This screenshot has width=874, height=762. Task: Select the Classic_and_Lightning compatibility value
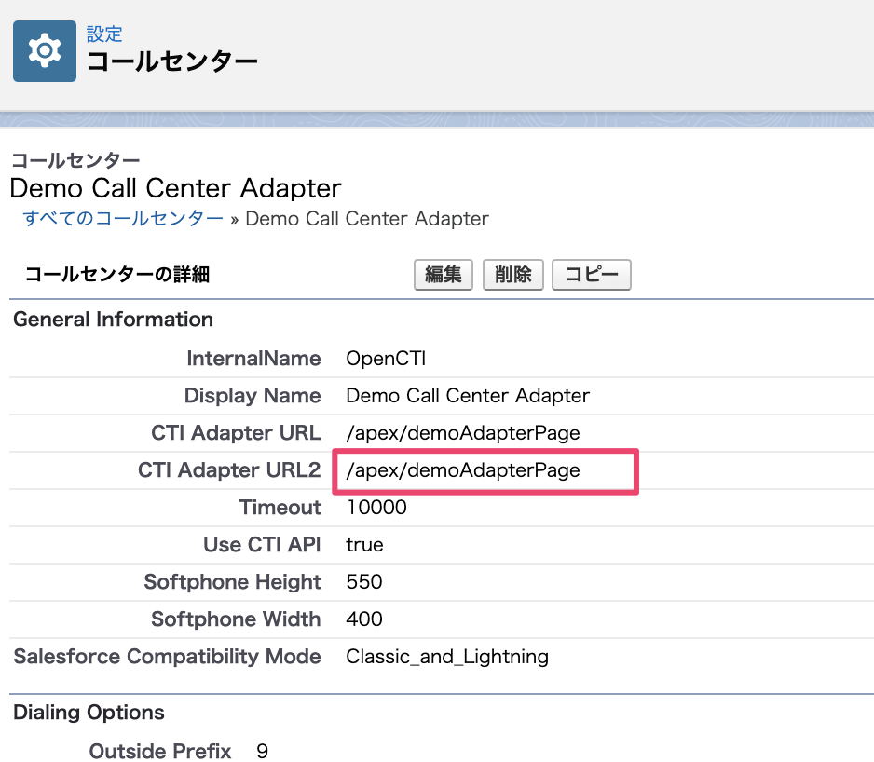point(446,656)
